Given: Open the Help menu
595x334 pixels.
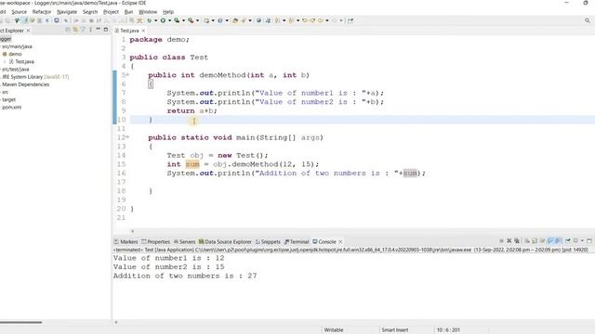Looking at the screenshot, I should (x=168, y=12).
